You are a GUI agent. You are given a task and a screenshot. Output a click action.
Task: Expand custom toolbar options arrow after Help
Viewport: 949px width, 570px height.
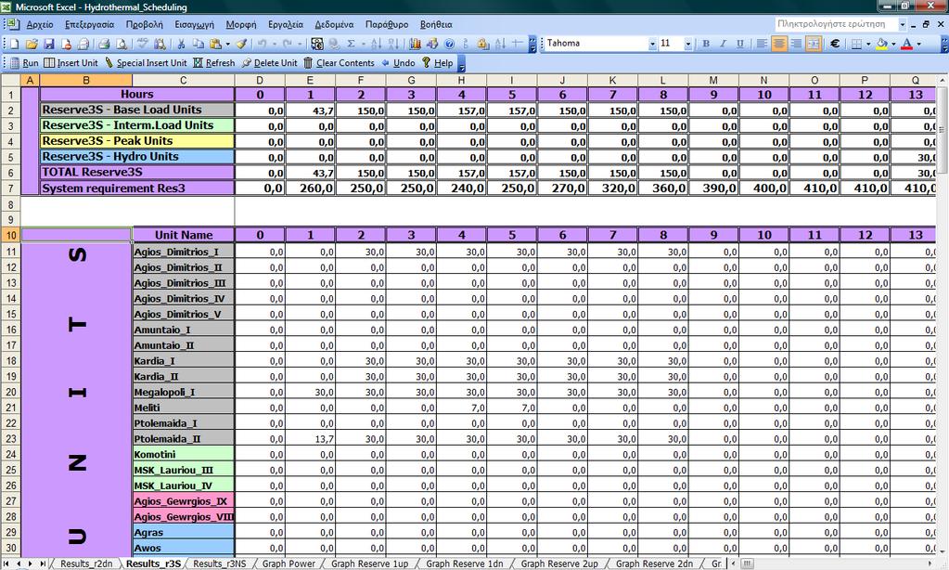[x=461, y=63]
